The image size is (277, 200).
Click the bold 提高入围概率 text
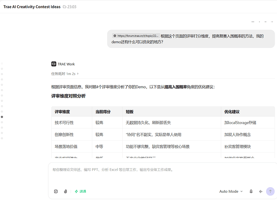[175, 87]
